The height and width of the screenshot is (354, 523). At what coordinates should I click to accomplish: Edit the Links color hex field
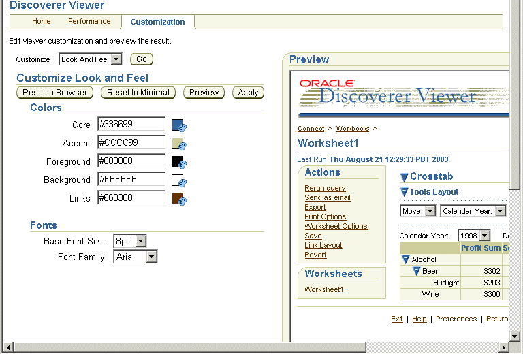click(131, 197)
